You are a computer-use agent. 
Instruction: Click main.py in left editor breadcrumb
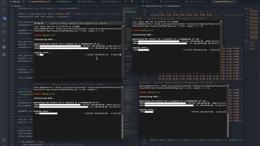[x=17, y=6]
